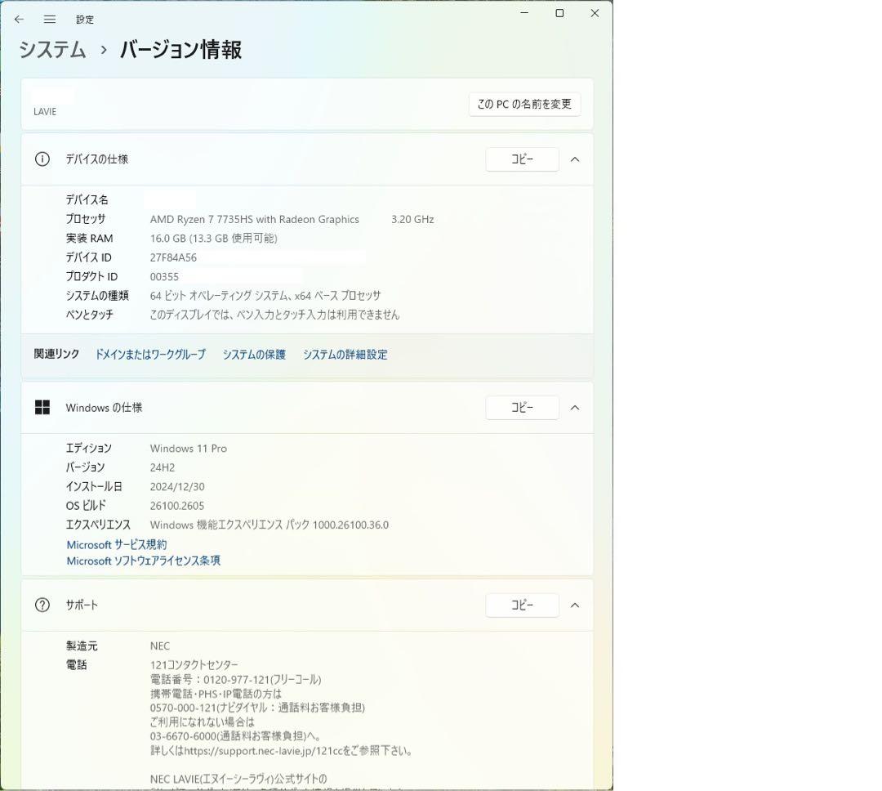Viewport: 882px width, 791px height.
Task: Click the back arrow in Settings
Action: [x=19, y=19]
